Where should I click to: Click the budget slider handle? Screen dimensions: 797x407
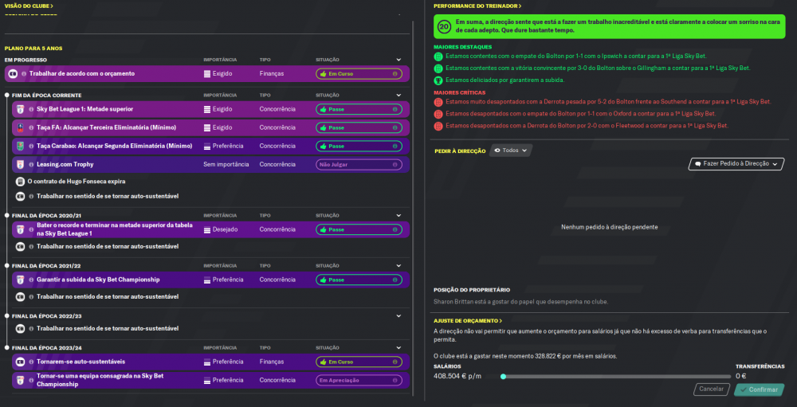503,377
